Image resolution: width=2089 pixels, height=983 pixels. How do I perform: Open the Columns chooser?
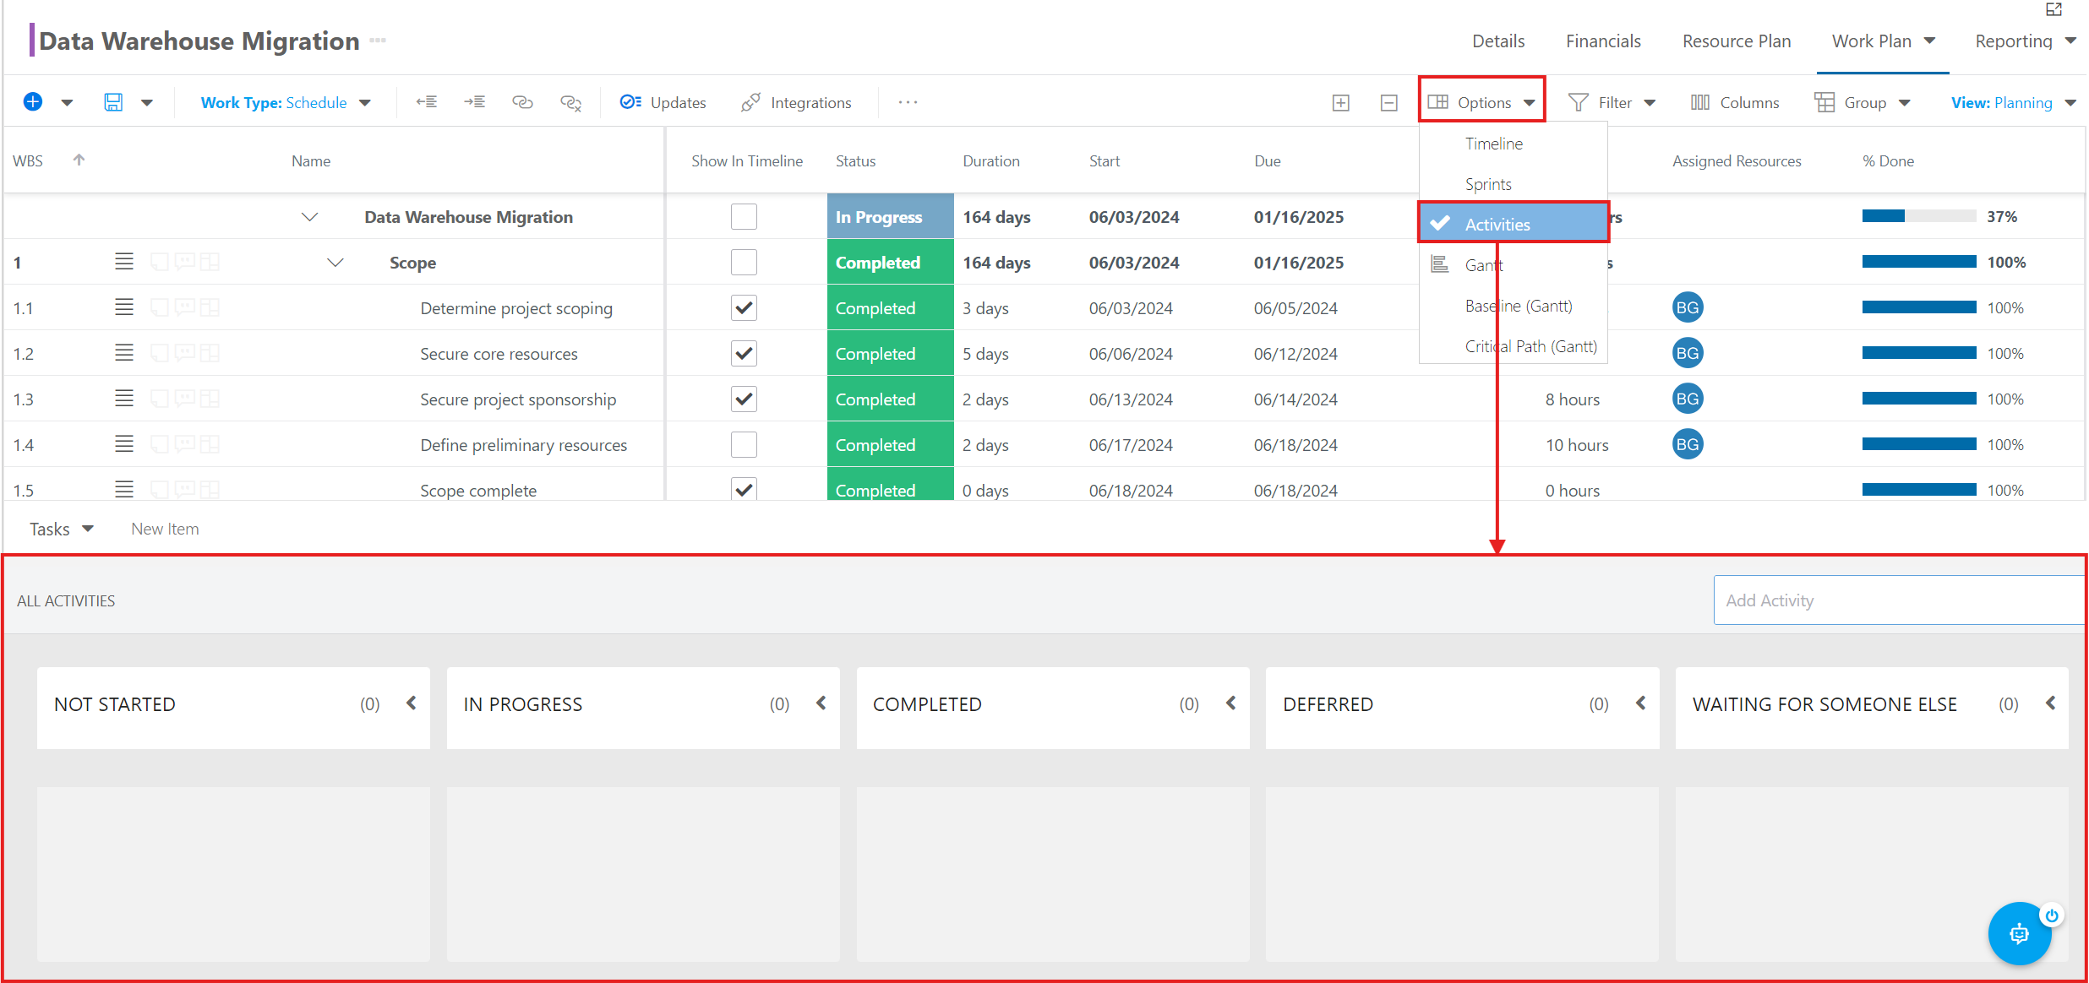point(1735,102)
